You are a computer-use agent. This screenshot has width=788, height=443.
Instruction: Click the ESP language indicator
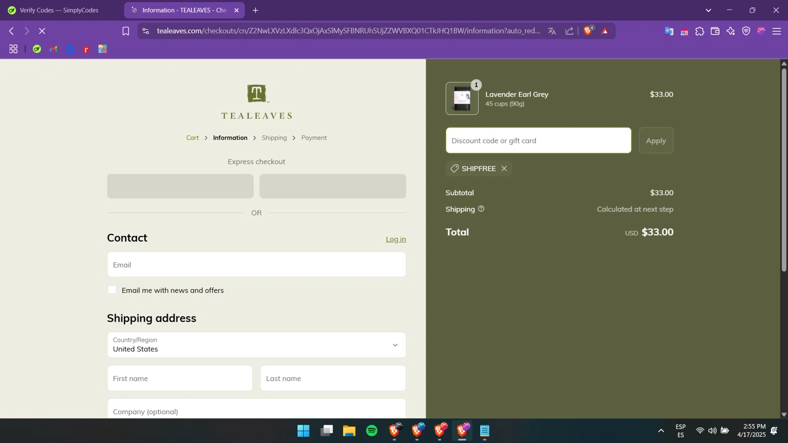680,431
